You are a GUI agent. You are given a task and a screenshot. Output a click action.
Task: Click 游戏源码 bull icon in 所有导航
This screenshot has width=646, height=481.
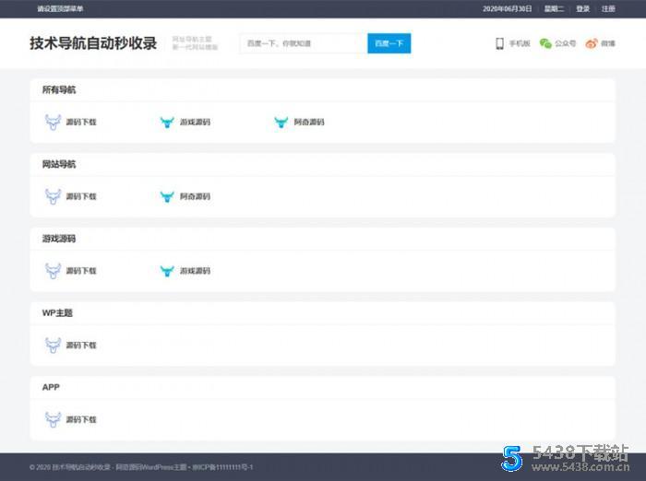(167, 123)
